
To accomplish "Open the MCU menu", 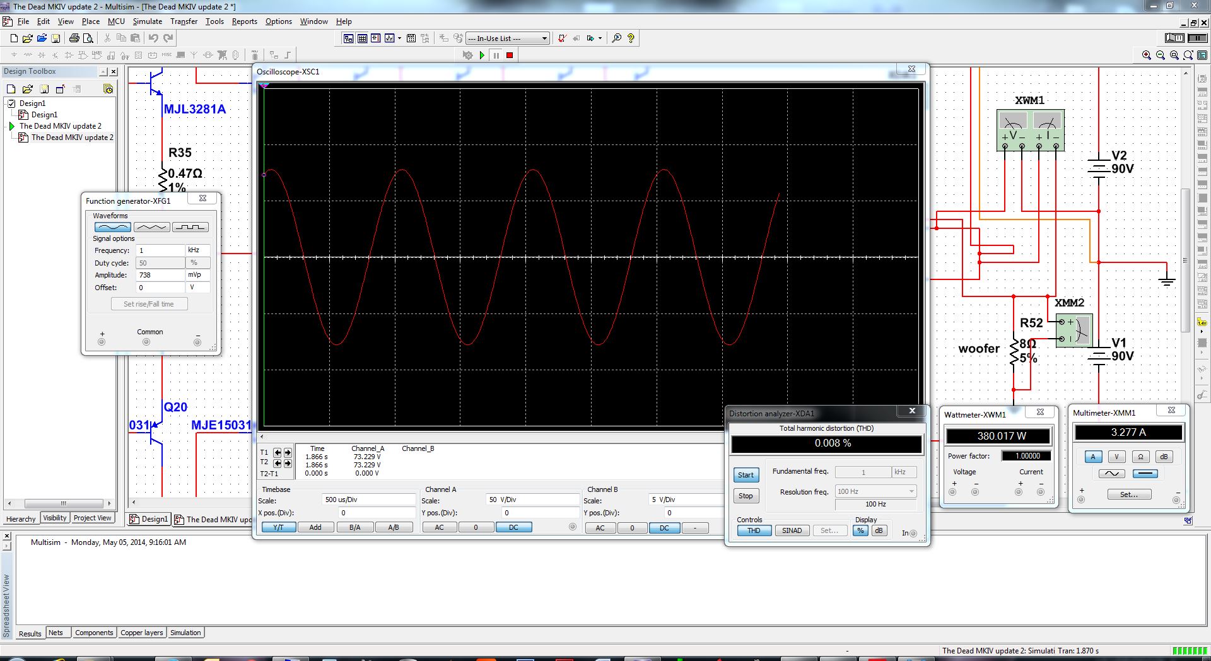I will (116, 21).
